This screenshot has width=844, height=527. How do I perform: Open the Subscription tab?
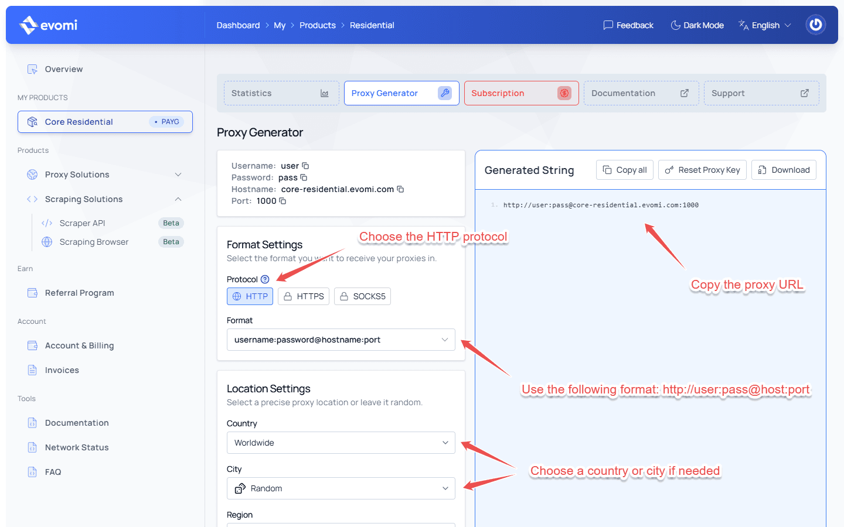(x=520, y=93)
